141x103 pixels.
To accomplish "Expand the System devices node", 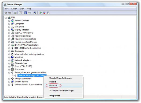I will pyautogui.click(x=9, y=82).
